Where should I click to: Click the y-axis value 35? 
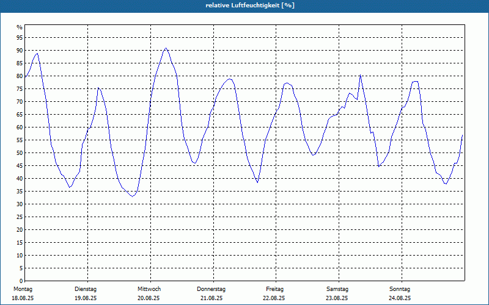point(20,192)
